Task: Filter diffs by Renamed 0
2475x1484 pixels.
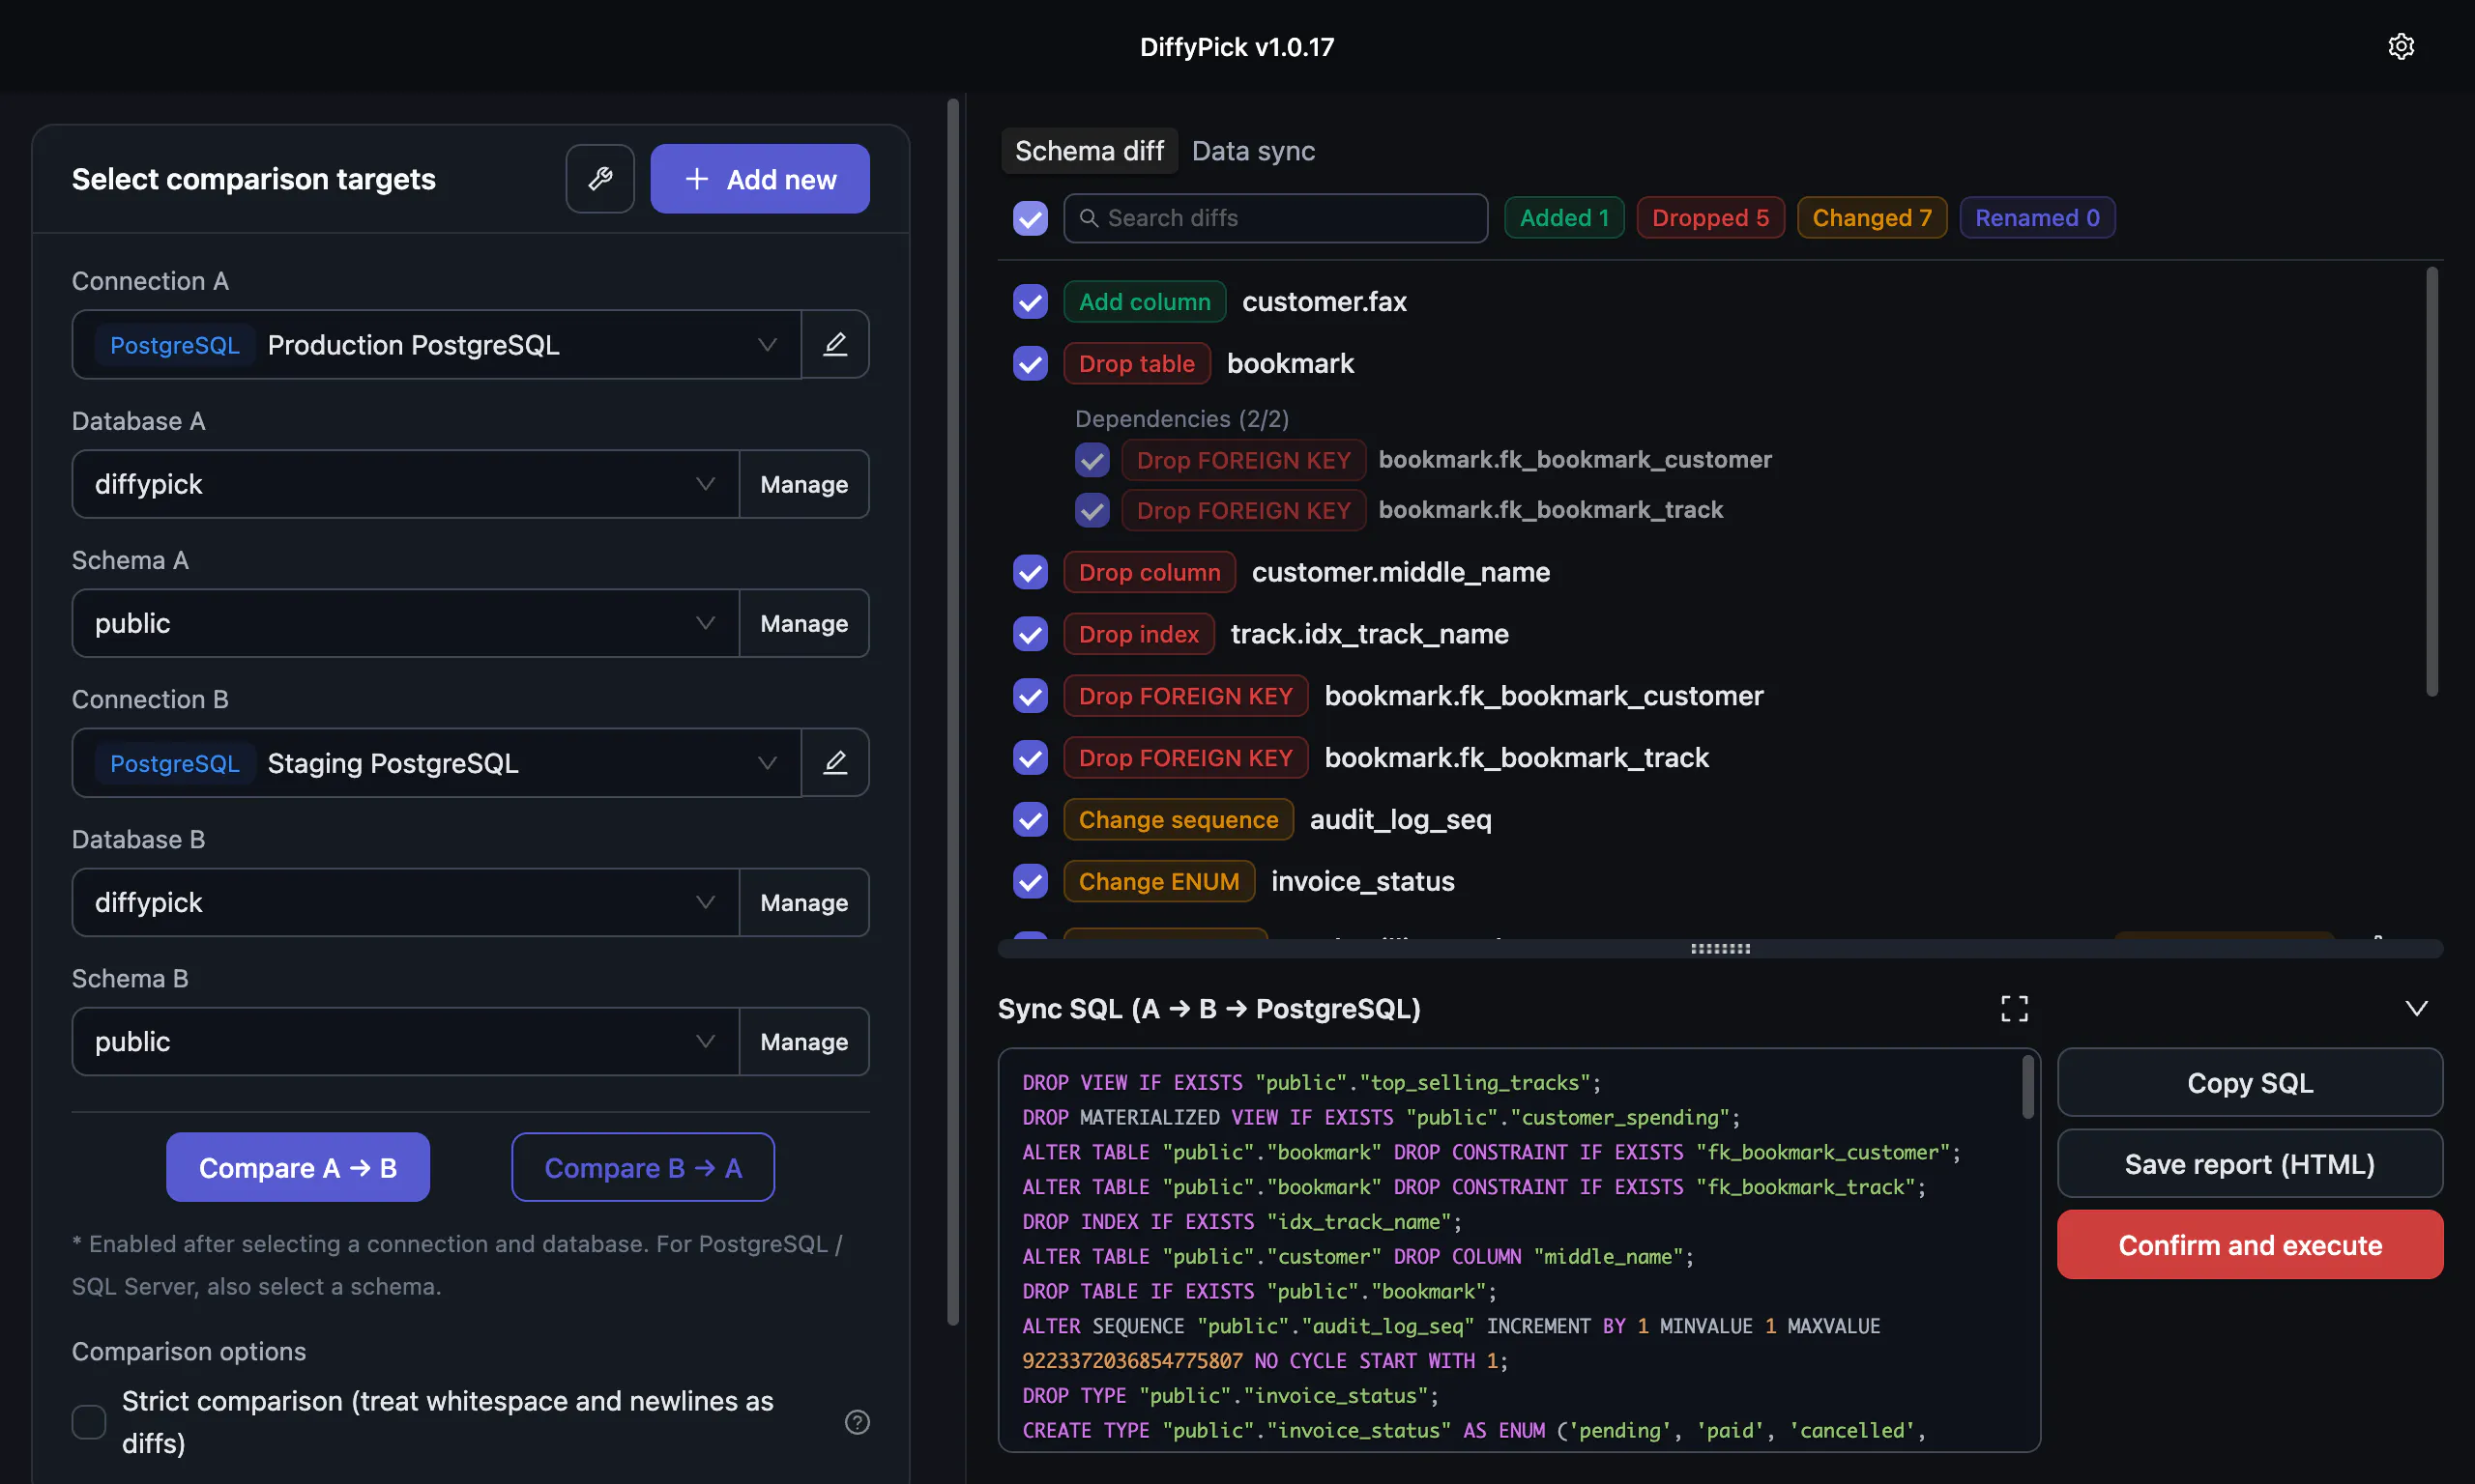Action: (x=2037, y=218)
